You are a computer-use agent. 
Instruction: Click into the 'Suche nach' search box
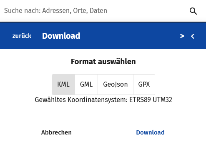[x=95, y=11]
